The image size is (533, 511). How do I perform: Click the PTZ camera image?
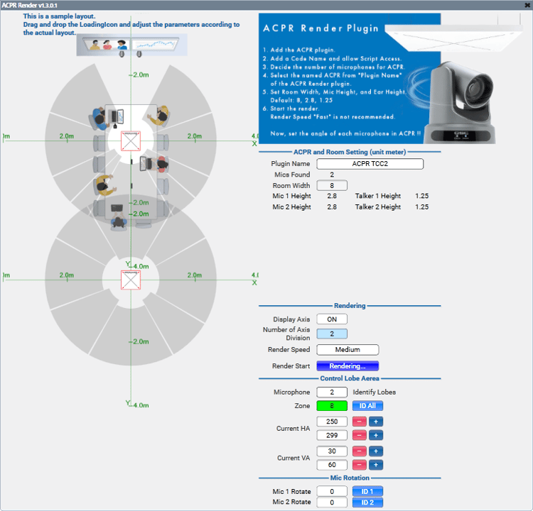[459, 102]
